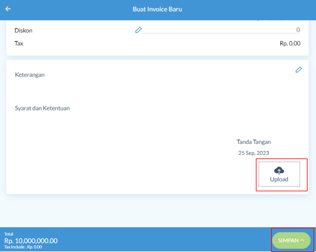Viewport: 316px width, 252px height.
Task: Click the Tax Include text in footer
Action: pyautogui.click(x=23, y=247)
